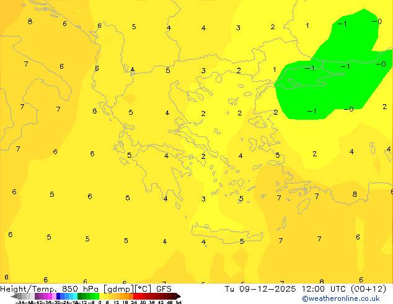Click the '54' label at color scale end
Screen dimensions: 393x304
(x=179, y=302)
